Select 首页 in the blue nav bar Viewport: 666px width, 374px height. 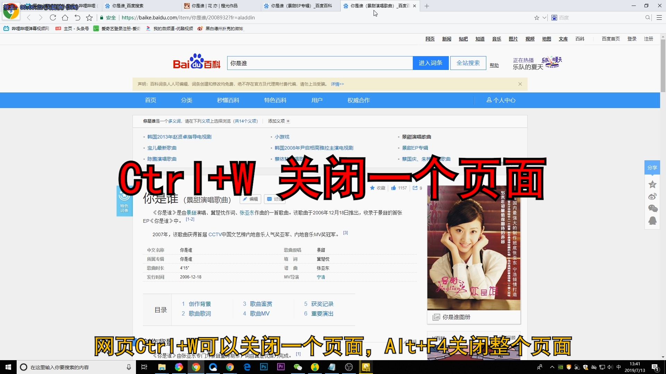[x=150, y=100]
